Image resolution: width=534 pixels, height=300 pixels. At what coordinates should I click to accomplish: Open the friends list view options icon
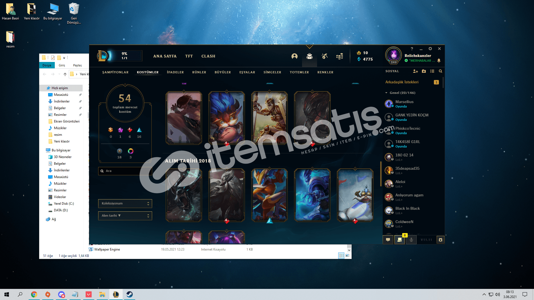[432, 71]
